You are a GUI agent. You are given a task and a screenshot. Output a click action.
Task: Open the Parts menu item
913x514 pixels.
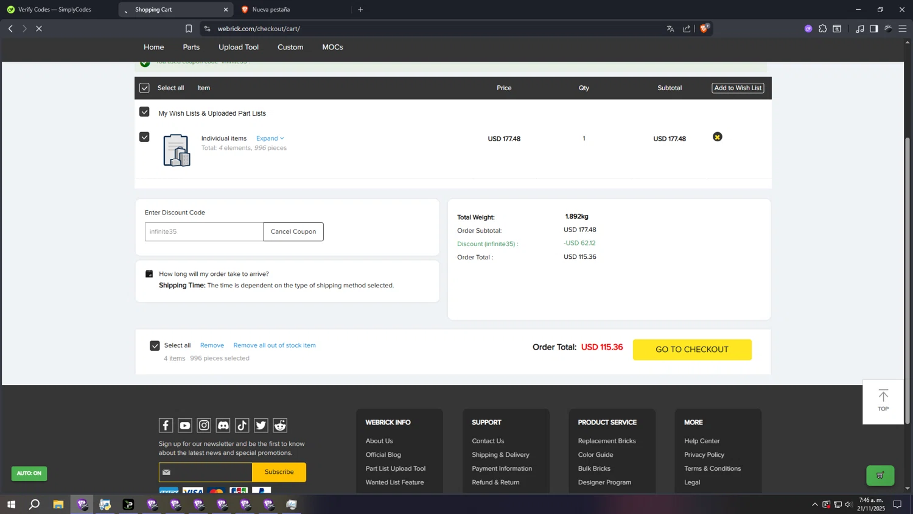pyautogui.click(x=191, y=47)
